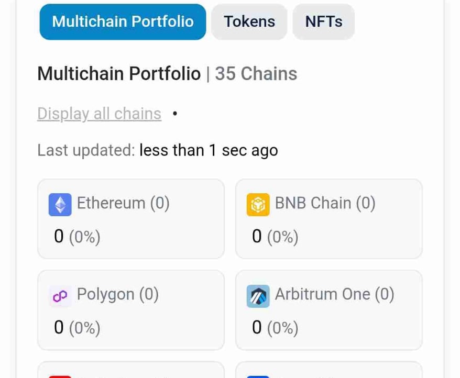
Task: Switch to the Multichain Portfolio tab
Action: tap(123, 21)
